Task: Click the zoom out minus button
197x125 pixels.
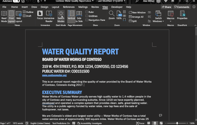Action: pyautogui.click(x=166, y=123)
